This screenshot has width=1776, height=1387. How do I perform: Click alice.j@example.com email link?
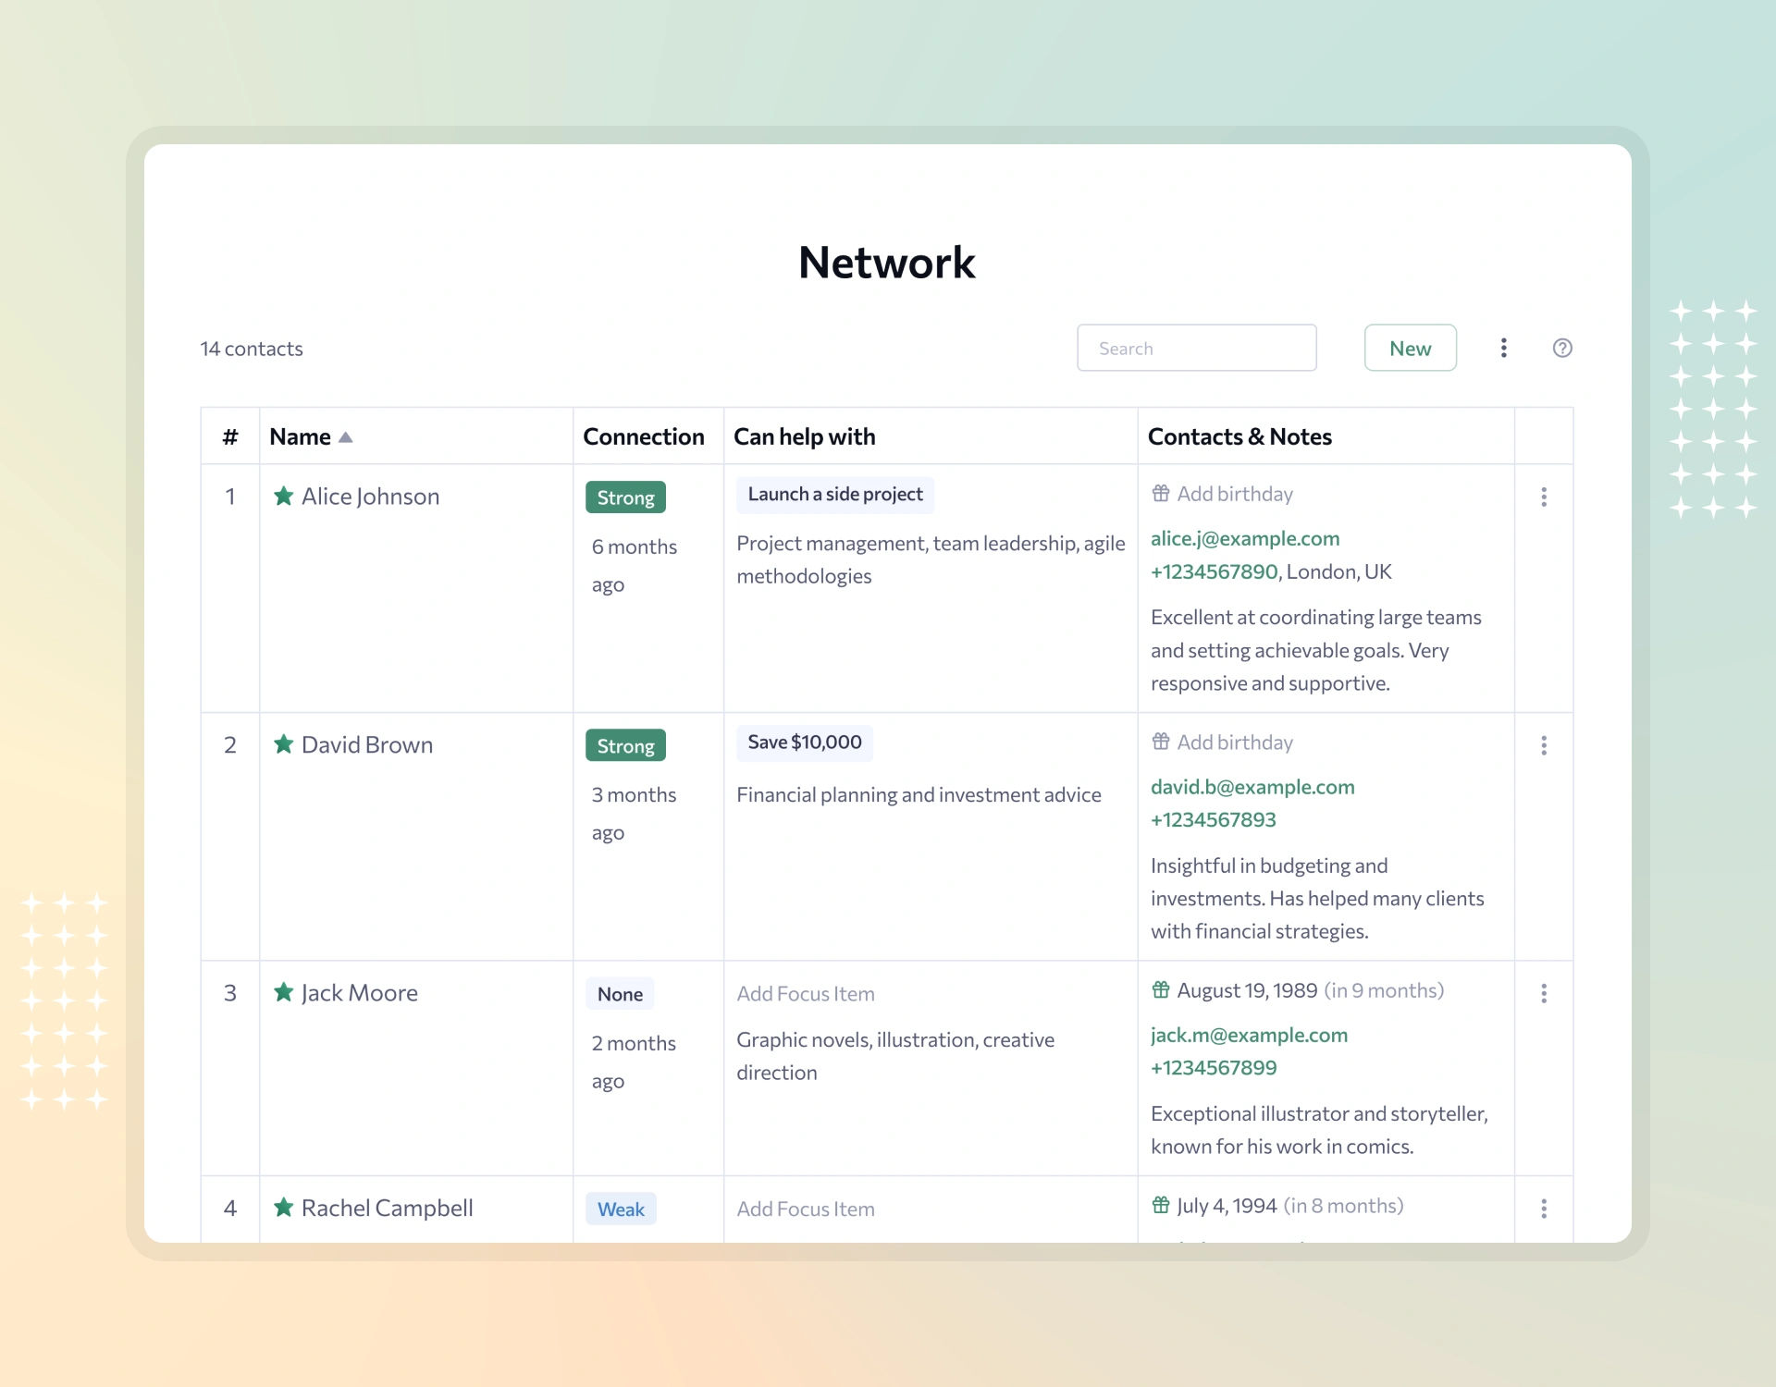pos(1244,538)
